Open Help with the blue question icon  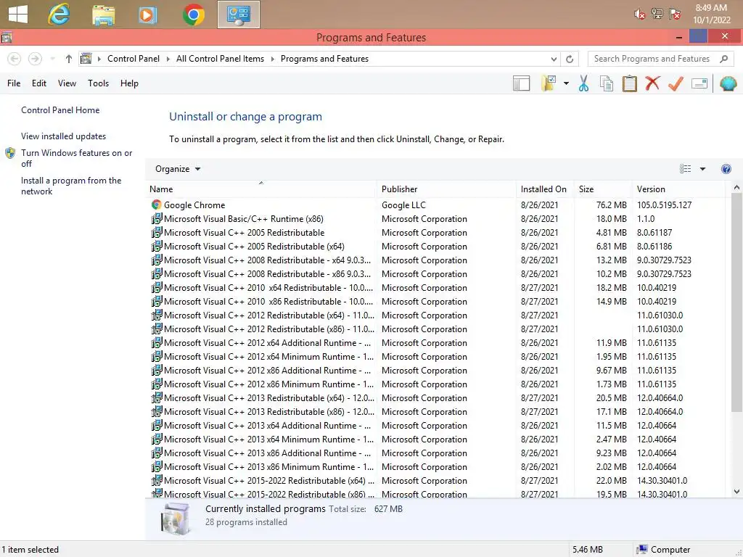pos(726,169)
